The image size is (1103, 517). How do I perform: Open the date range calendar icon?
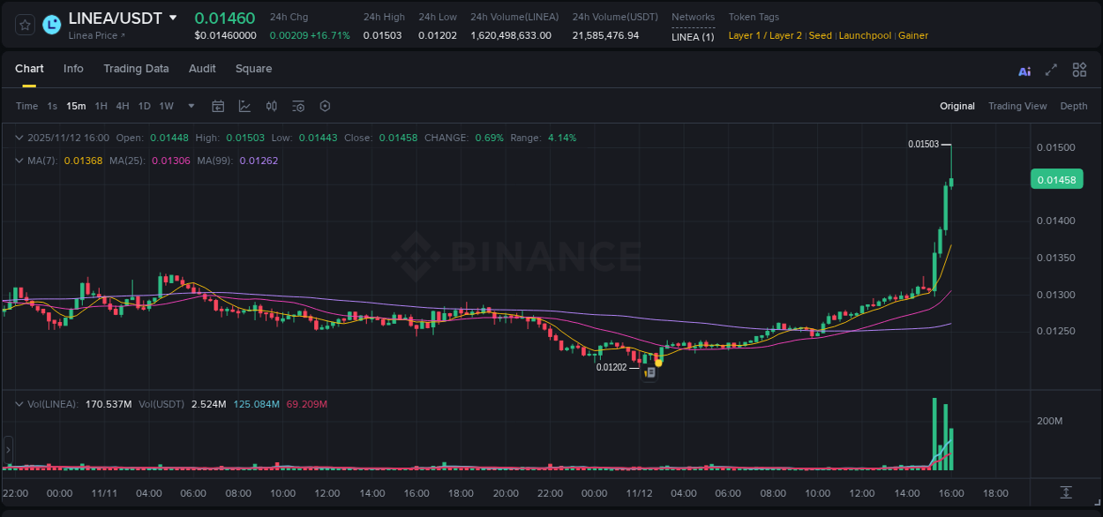point(218,106)
